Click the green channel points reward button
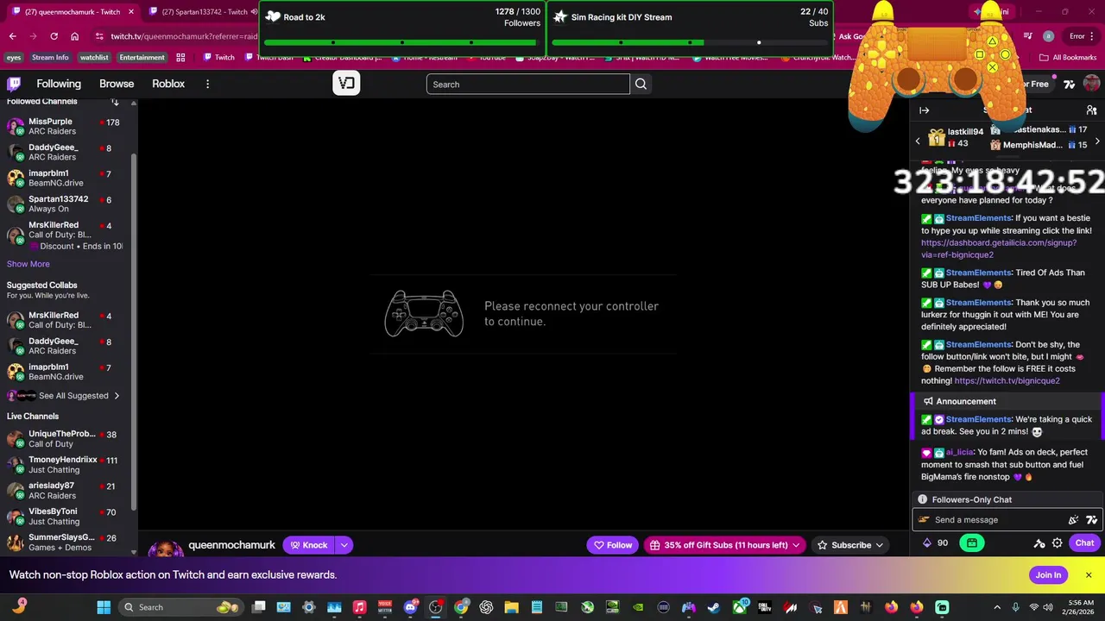This screenshot has height=621, width=1105. tap(972, 543)
